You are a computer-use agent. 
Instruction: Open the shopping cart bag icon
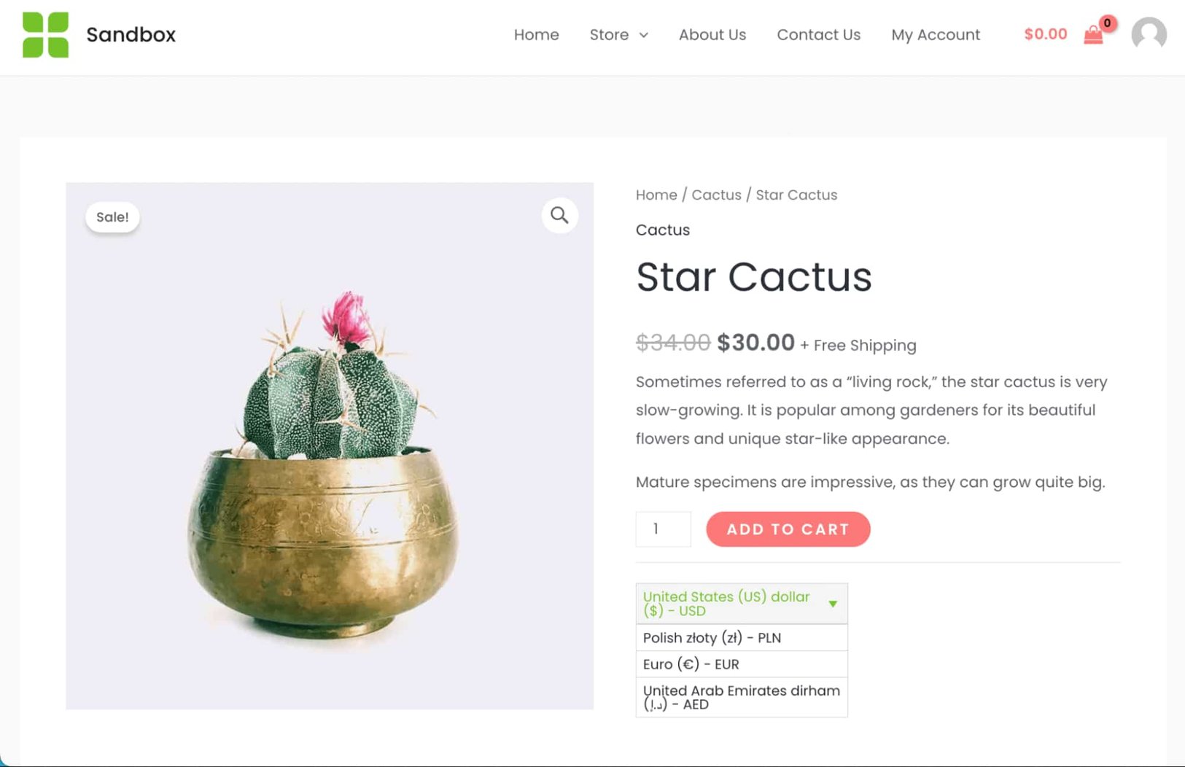[1094, 35]
